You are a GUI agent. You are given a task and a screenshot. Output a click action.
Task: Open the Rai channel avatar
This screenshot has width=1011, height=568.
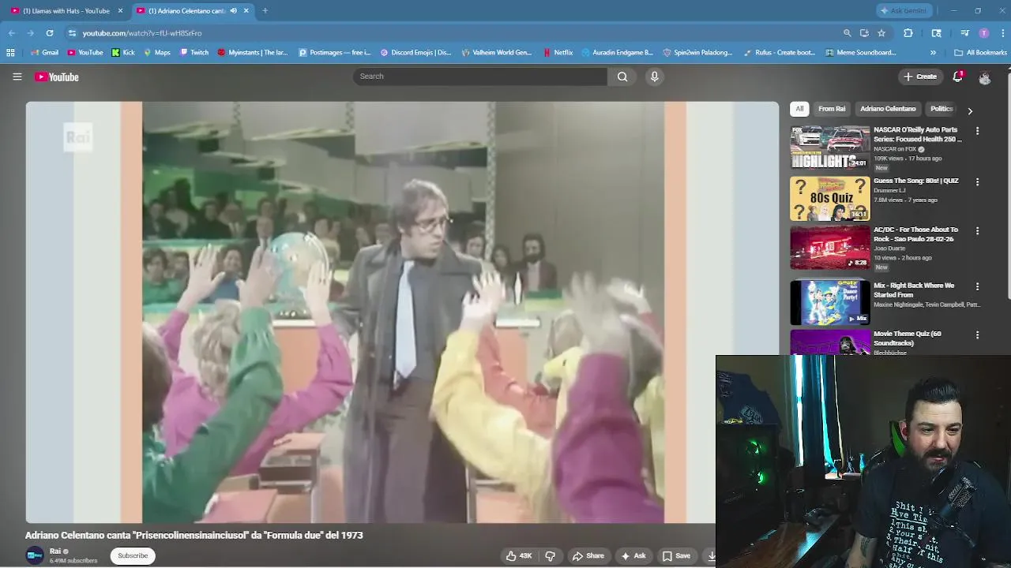coord(35,555)
